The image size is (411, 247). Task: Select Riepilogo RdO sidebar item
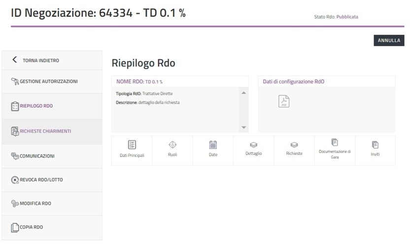click(x=36, y=106)
